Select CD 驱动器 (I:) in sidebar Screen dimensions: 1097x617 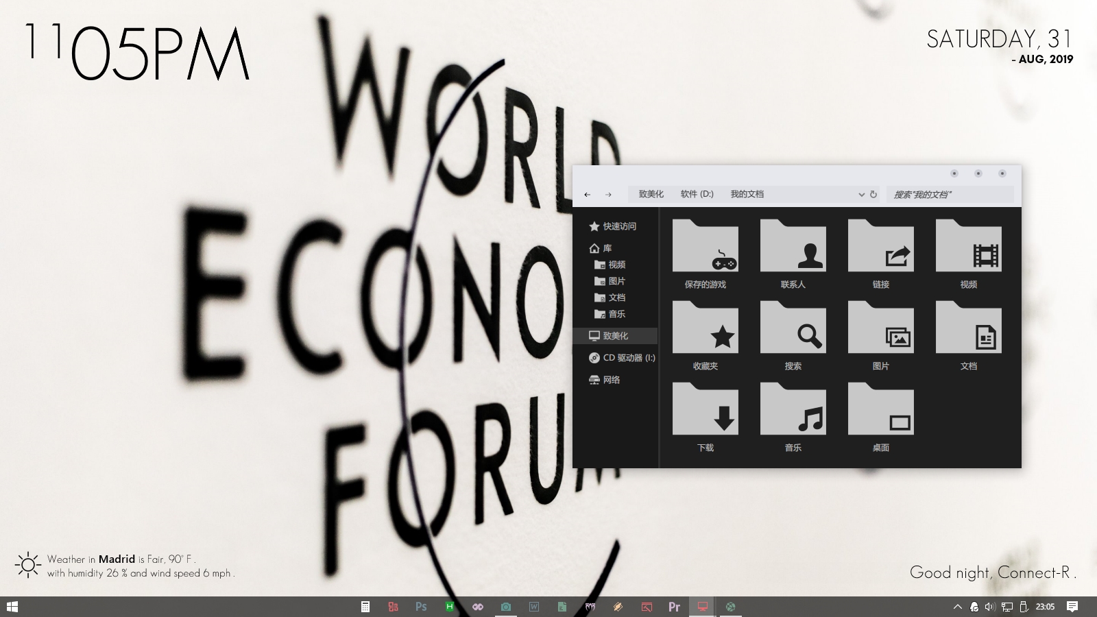(x=628, y=358)
